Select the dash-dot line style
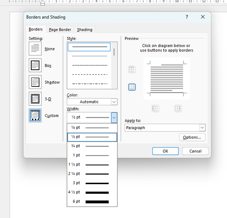Screen dimensions: 227x218 click(x=89, y=84)
